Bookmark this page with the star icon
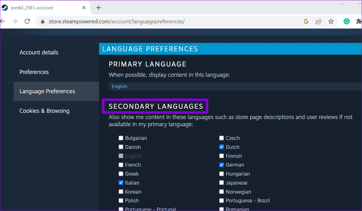 (331, 21)
